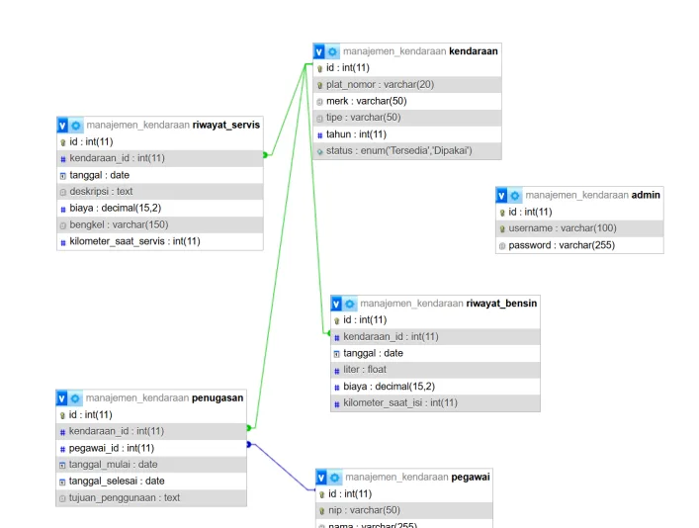This screenshot has width=699, height=528.
Task: Click text icon beside tipe column
Action: [319, 119]
